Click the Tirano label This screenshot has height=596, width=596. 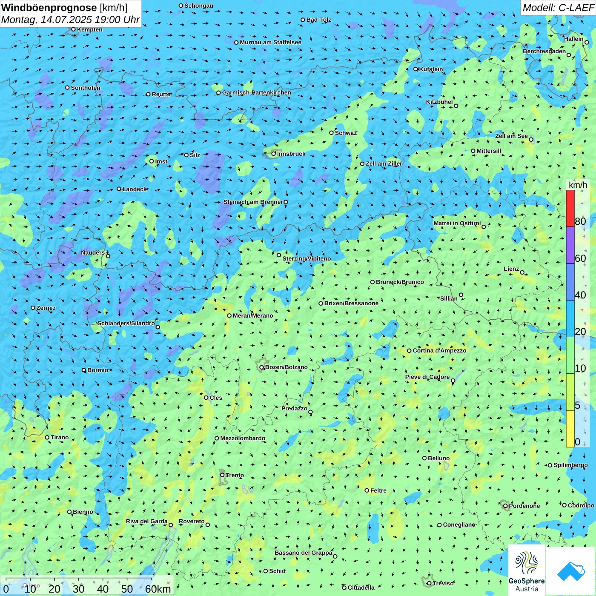pos(60,437)
